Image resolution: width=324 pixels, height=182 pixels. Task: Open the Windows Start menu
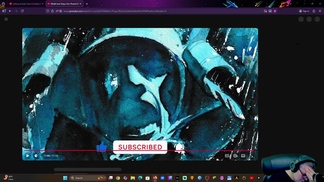(65, 178)
